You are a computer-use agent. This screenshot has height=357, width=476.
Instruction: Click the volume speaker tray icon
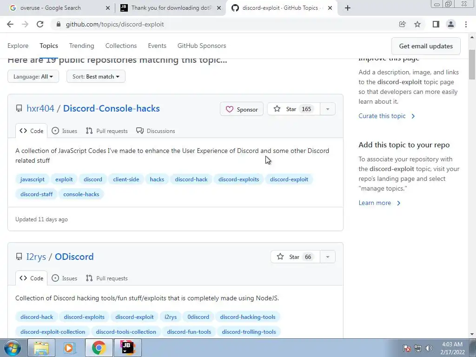[429, 348]
